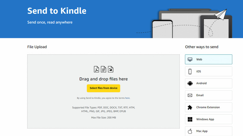This screenshot has height=136, width=243.
Task: Click the image file icon in upload area
Action: [x=111, y=69]
